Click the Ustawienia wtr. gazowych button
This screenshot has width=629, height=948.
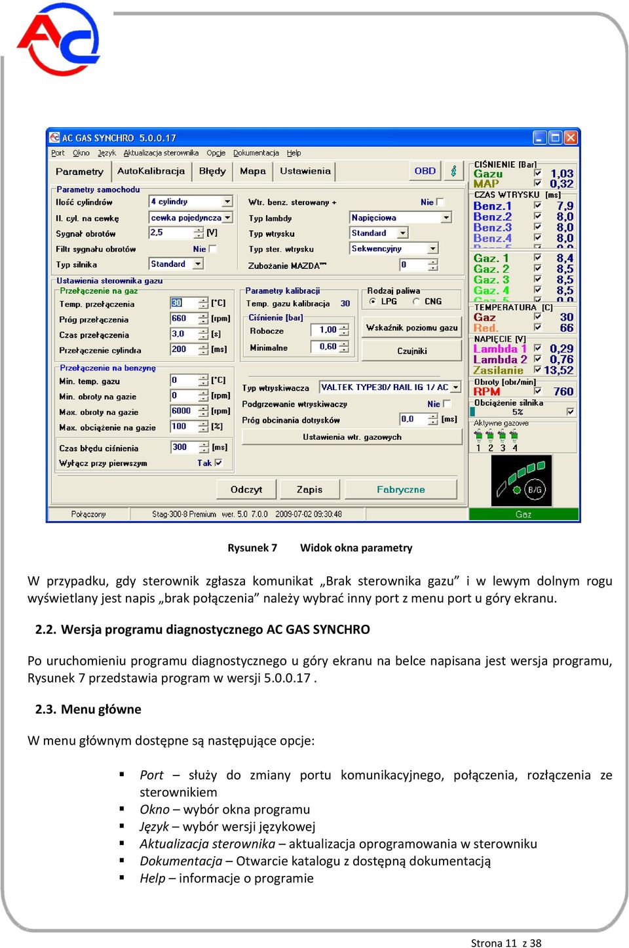(x=352, y=437)
